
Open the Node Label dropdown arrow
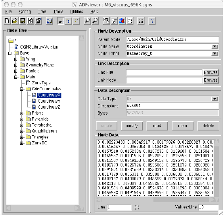(x=214, y=53)
